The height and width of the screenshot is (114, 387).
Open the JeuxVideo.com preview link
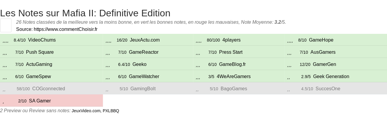pyautogui.click(x=86, y=111)
